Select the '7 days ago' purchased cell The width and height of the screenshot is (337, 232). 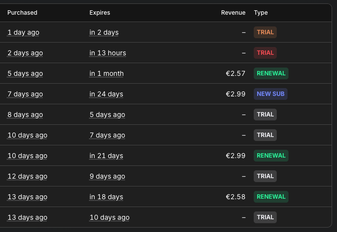point(25,94)
